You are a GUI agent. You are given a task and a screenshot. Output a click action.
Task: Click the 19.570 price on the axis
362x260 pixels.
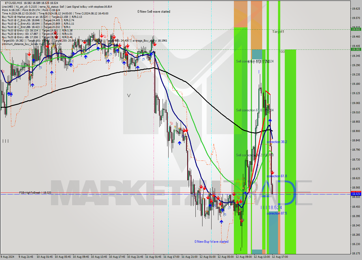pyautogui.click(x=356, y=18)
